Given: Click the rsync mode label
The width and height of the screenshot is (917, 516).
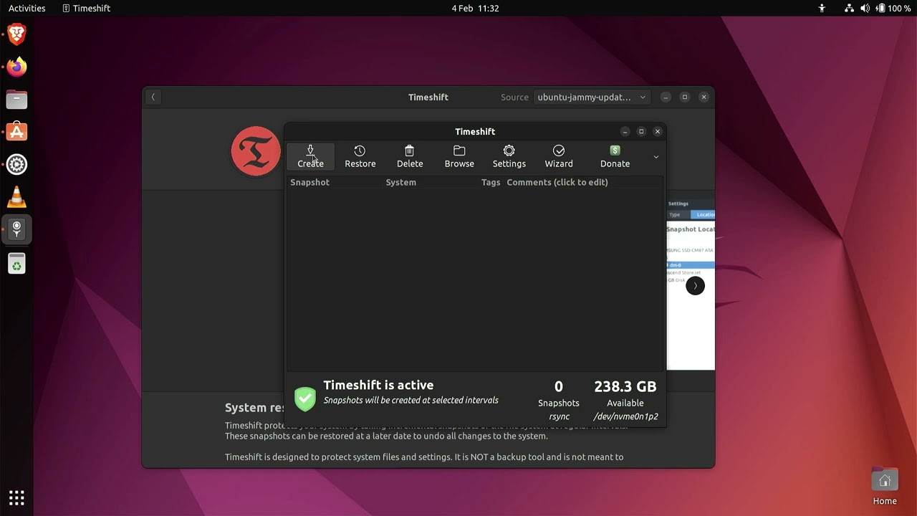Looking at the screenshot, I should point(559,416).
